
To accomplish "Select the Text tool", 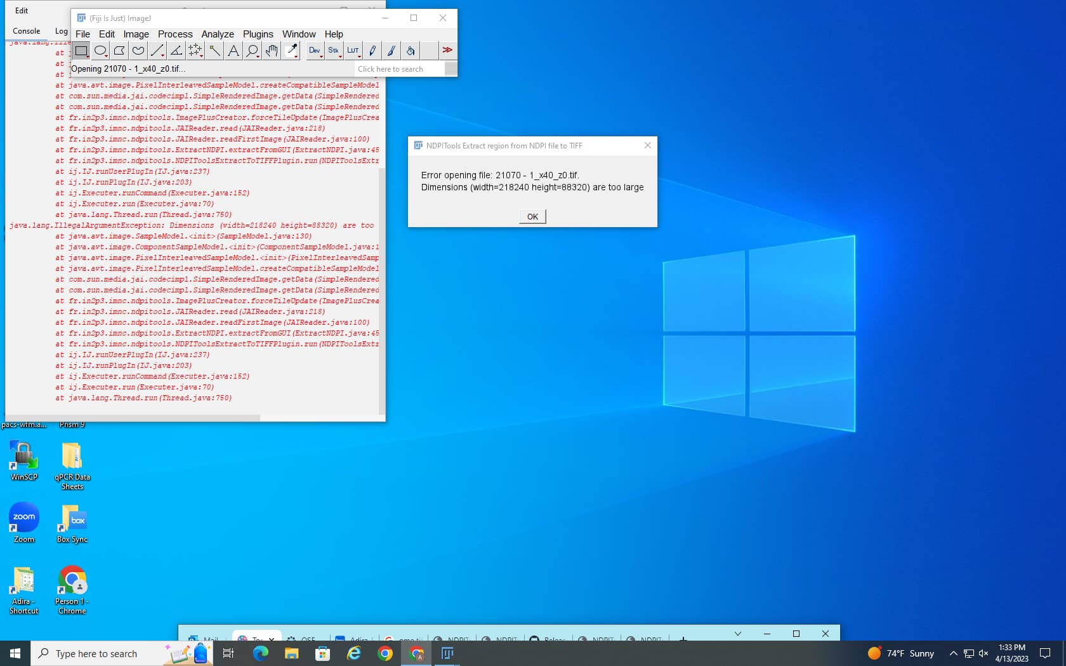I will (233, 51).
